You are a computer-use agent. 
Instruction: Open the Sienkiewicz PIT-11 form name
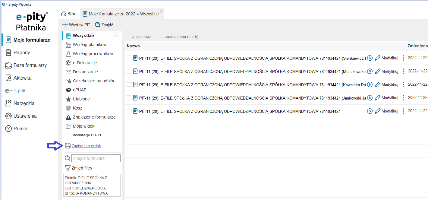(253, 58)
